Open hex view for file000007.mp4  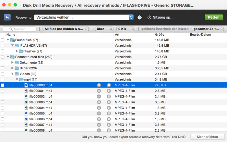(109, 125)
